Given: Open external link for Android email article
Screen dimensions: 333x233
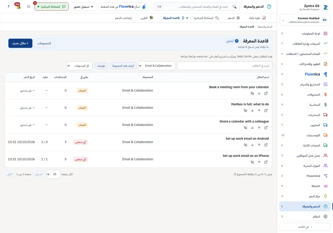Looking at the screenshot, I should 266,145.
